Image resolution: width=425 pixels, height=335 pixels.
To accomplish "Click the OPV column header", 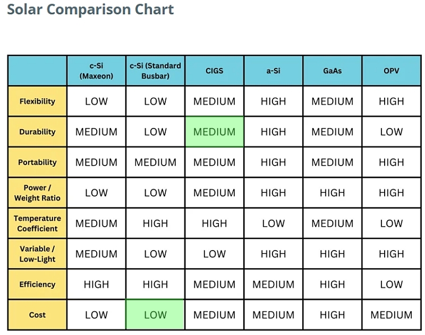I will pos(391,71).
